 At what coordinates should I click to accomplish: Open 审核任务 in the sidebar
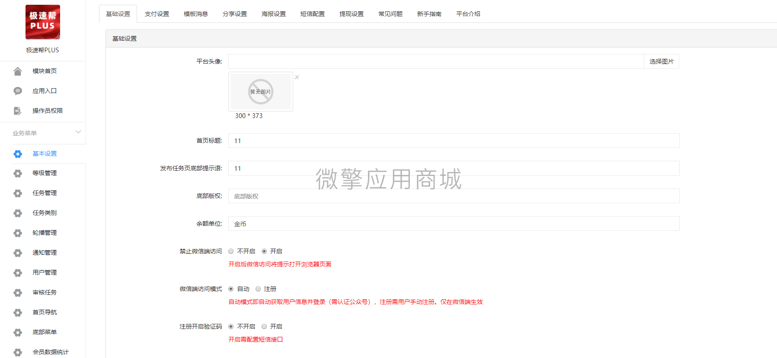pyautogui.click(x=45, y=292)
